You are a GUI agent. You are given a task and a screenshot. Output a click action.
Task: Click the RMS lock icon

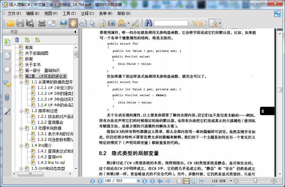122,23
